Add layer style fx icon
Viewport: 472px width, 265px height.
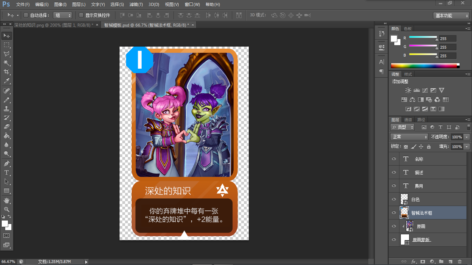pos(413,262)
